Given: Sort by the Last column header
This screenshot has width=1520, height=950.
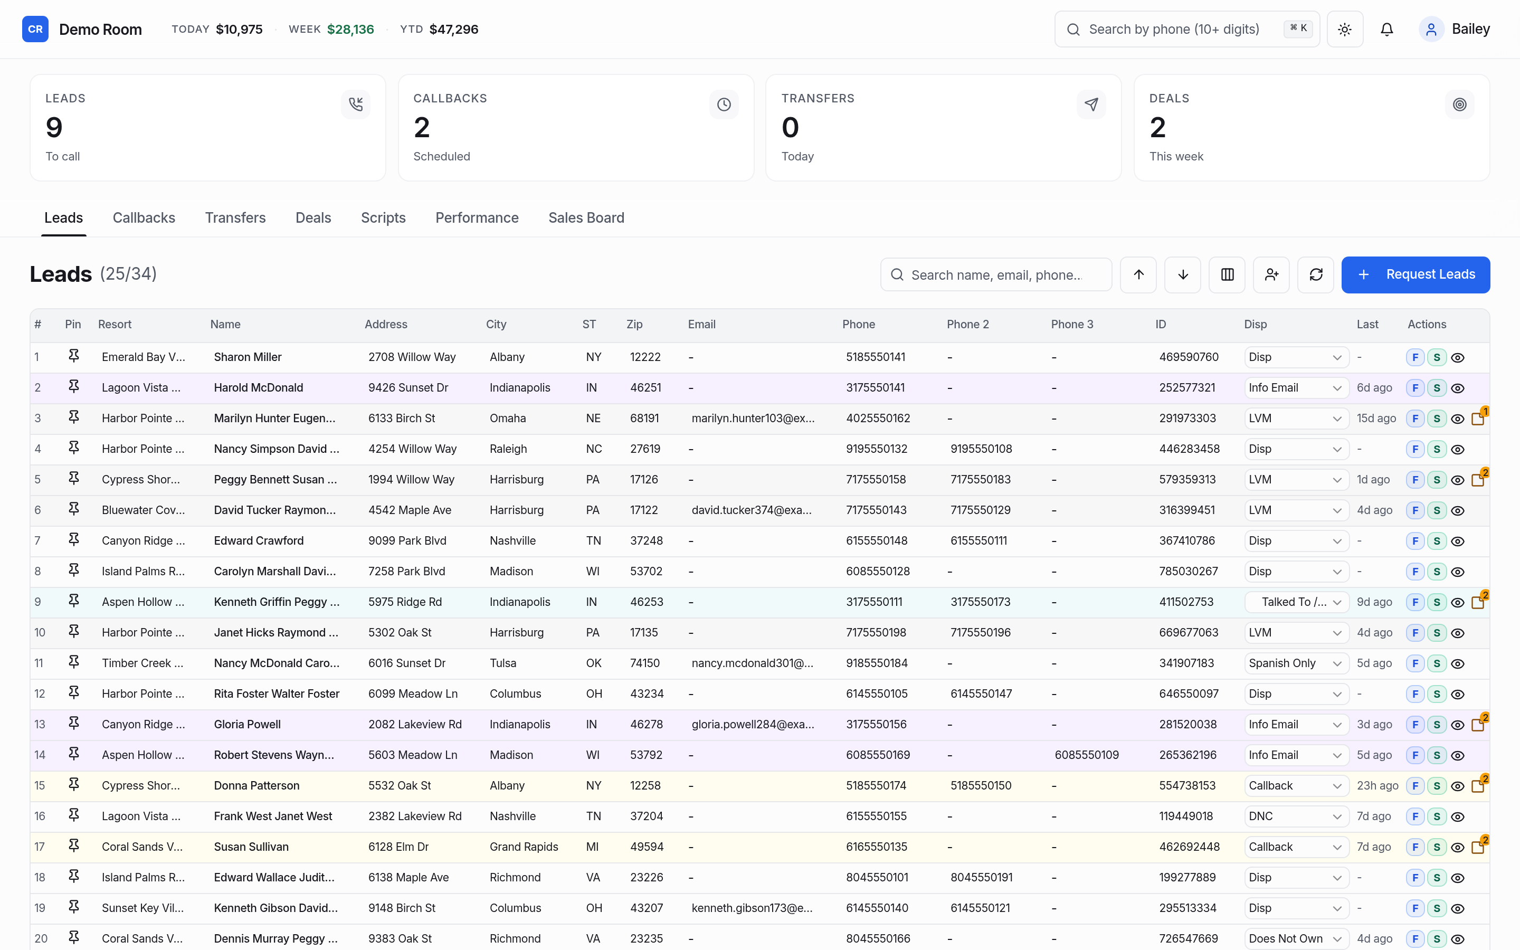Looking at the screenshot, I should 1367,324.
